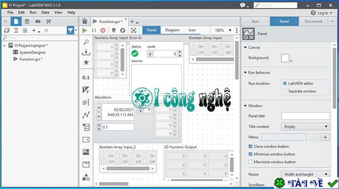Click the title bar Search box
Screen dimensions: 339x189
coord(275,5)
